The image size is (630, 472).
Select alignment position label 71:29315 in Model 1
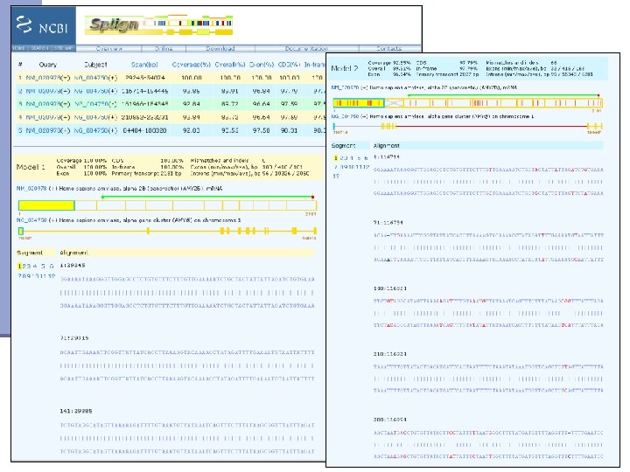[74, 338]
